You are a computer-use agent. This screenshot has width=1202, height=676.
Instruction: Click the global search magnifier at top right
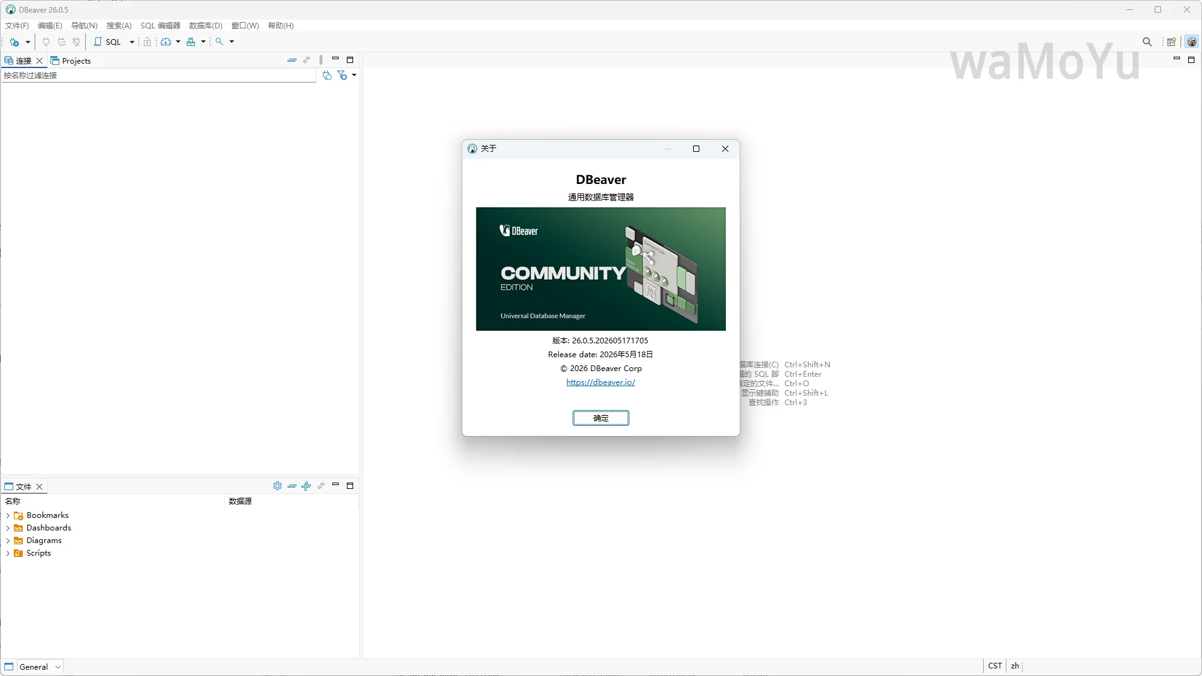coord(1147,42)
